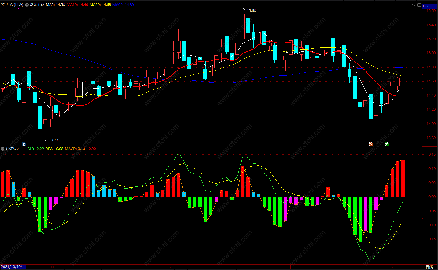Click the 14.00 price axis label
This screenshot has height=270, width=438.
click(431, 124)
